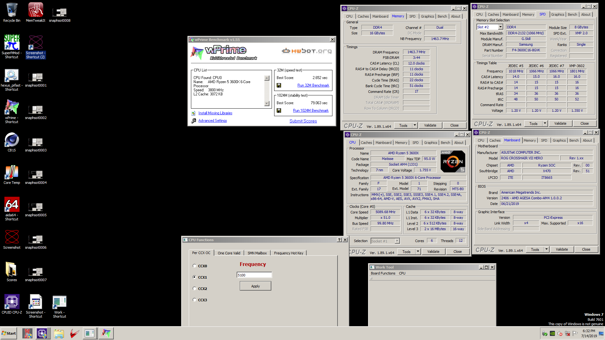
Task: Select the snaphsot0004 desktop file
Action: 36,177
